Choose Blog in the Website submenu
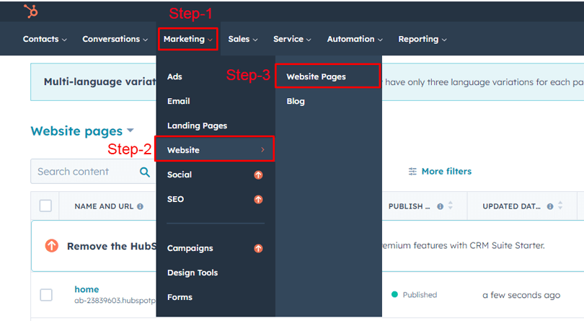Screen dimensions: 584x321 [296, 101]
